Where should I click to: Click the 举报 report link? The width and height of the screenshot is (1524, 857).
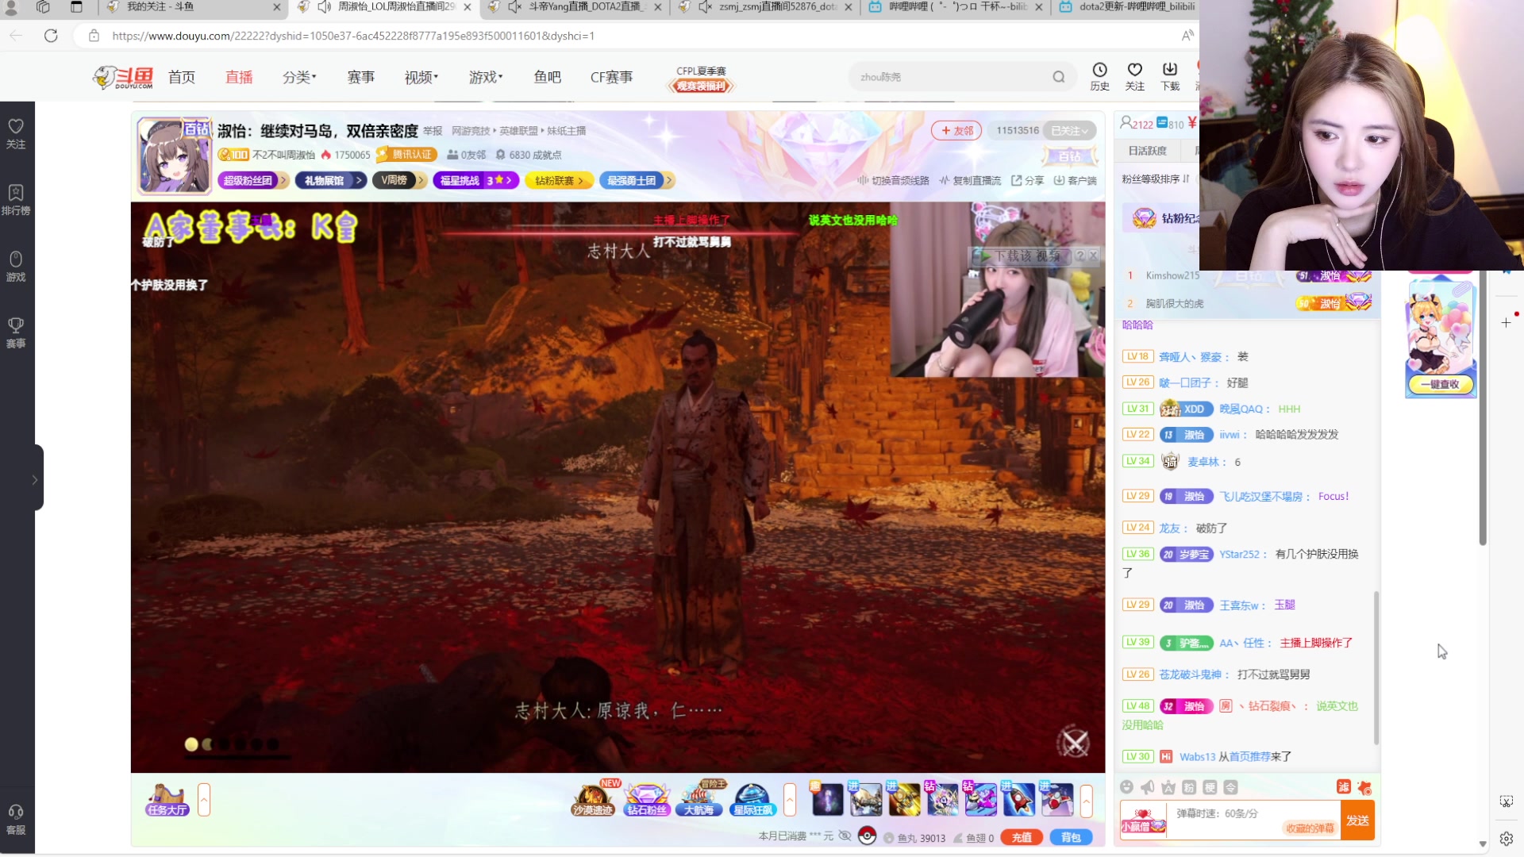[433, 131]
